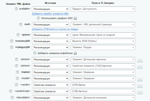
Task: Click help icon for Добавить название инфоблока
Action: [35, 53]
